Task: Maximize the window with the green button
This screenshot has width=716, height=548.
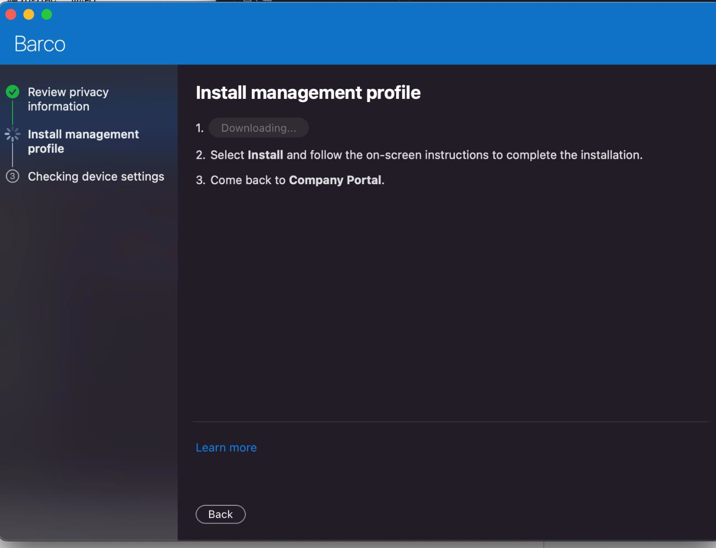Action: (x=47, y=15)
